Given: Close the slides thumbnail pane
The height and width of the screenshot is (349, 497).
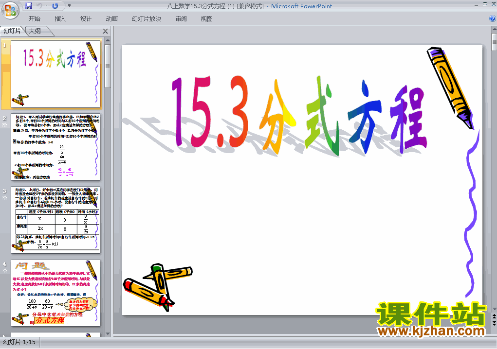Looking at the screenshot, I should pyautogui.click(x=105, y=31).
